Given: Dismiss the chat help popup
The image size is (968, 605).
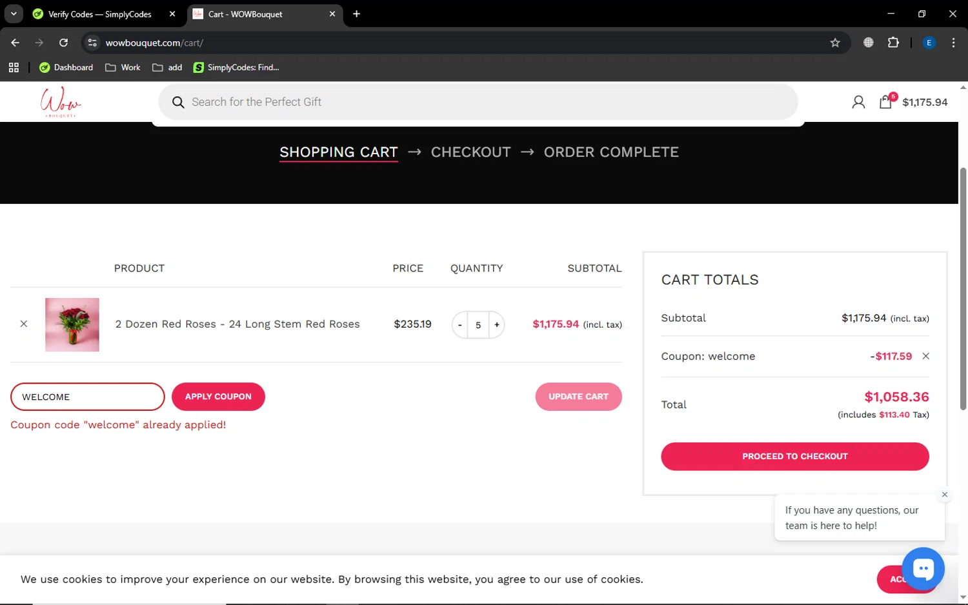Looking at the screenshot, I should [x=945, y=495].
